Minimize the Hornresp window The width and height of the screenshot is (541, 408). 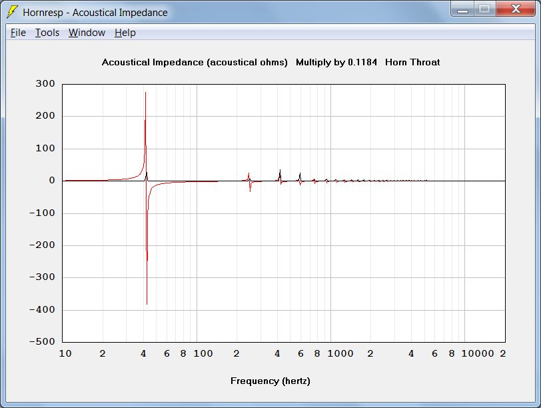462,9
